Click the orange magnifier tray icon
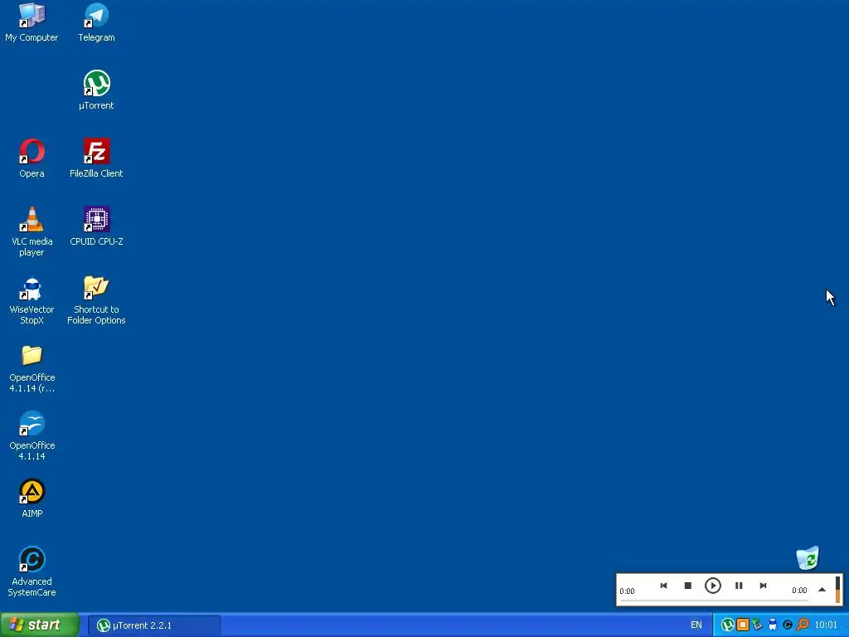Viewport: 849px width, 637px height. tap(803, 625)
